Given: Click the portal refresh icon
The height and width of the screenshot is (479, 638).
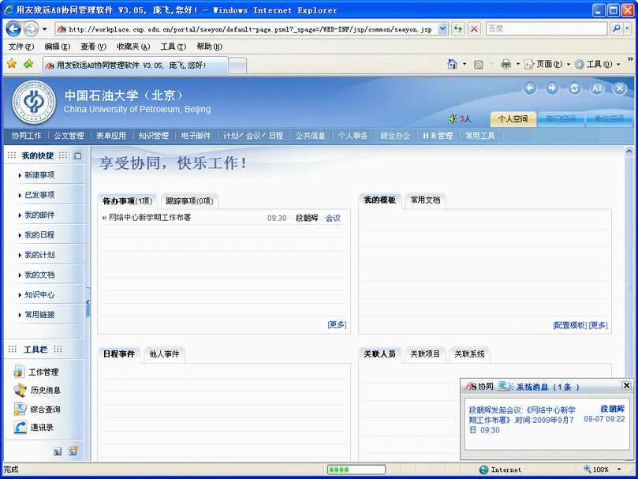Looking at the screenshot, I should pos(575,88).
